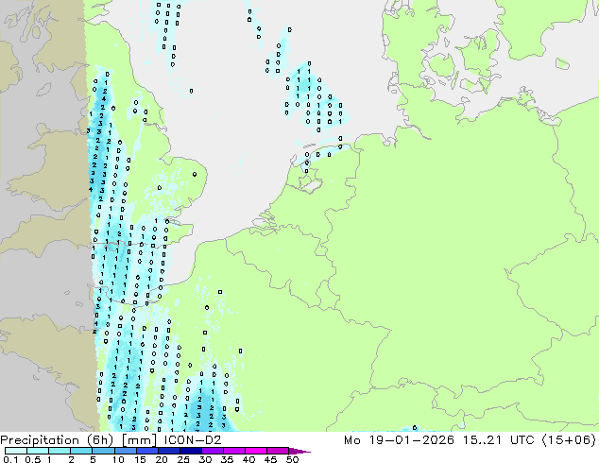This screenshot has width=599, height=463.
Task: Click the '40' legend scale label
Action: 248,459
